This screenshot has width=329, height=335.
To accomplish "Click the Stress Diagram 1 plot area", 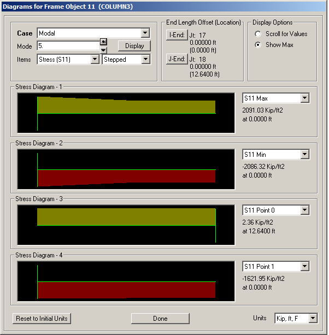I will point(126,112).
